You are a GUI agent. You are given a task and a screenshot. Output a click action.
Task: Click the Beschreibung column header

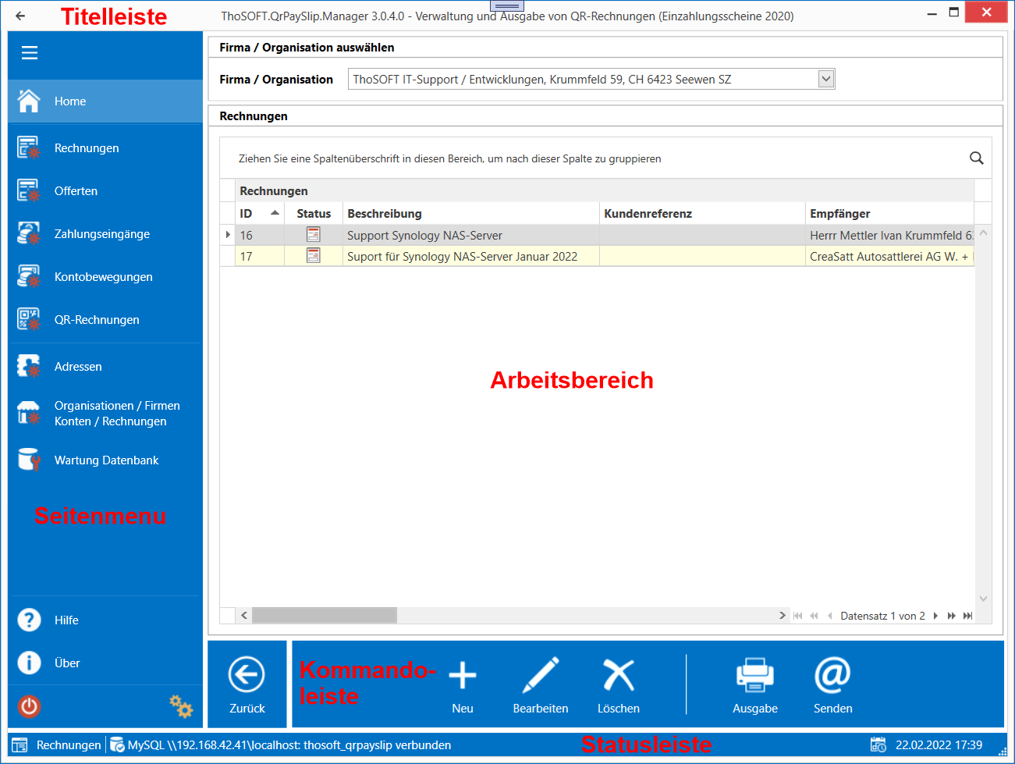coord(471,213)
